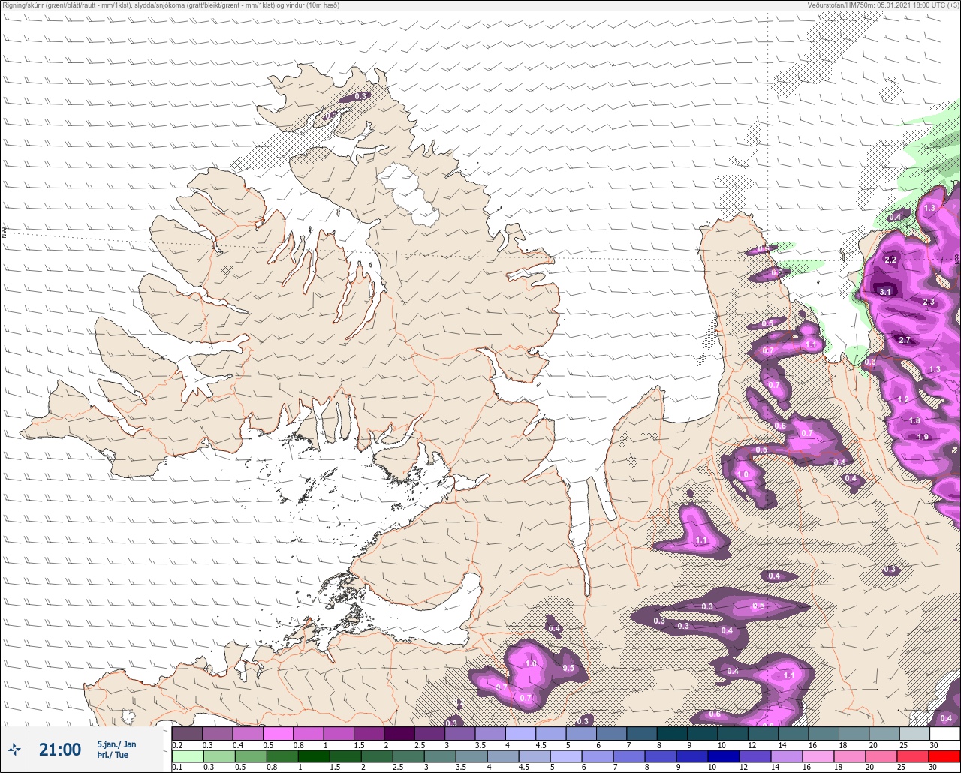
Task: Click the '5.jan./ Jan' date label
Action: (116, 744)
